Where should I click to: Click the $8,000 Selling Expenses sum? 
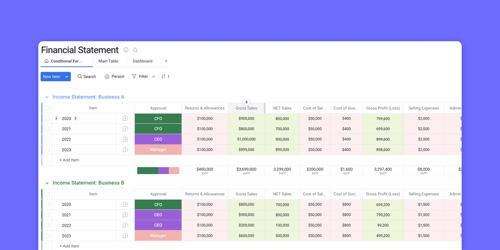pyautogui.click(x=423, y=170)
